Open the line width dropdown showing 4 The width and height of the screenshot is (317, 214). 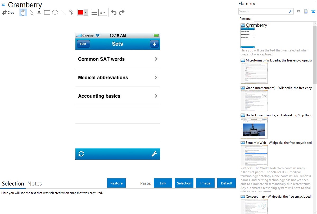click(x=103, y=12)
